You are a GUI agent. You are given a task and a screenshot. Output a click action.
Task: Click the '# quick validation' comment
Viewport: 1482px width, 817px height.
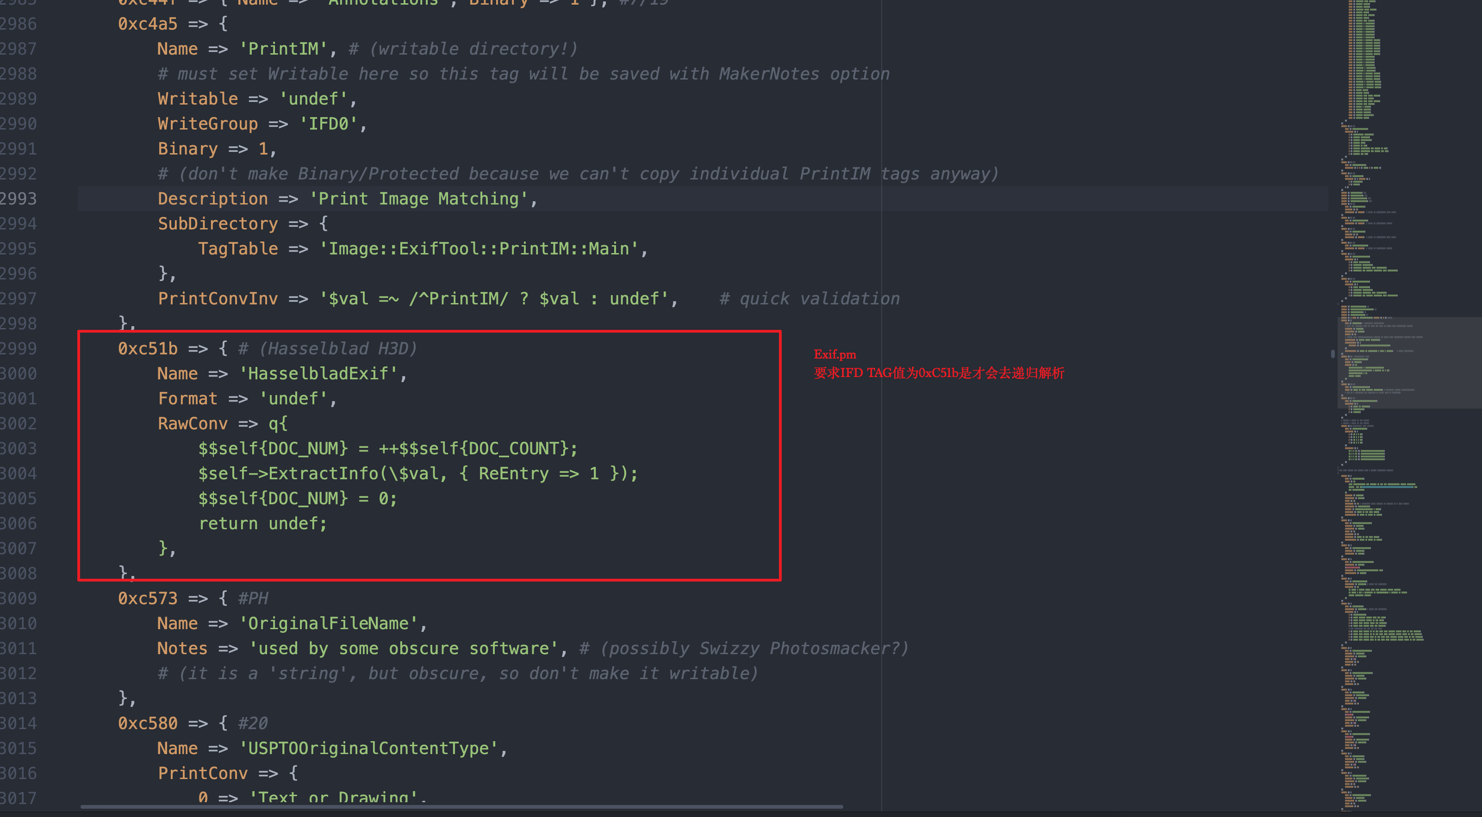pos(809,298)
